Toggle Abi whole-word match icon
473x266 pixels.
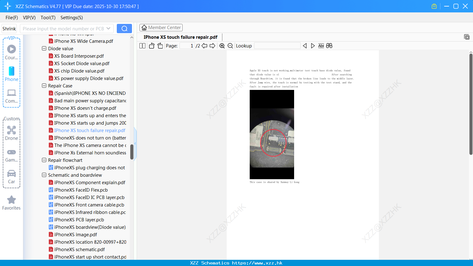point(321,46)
